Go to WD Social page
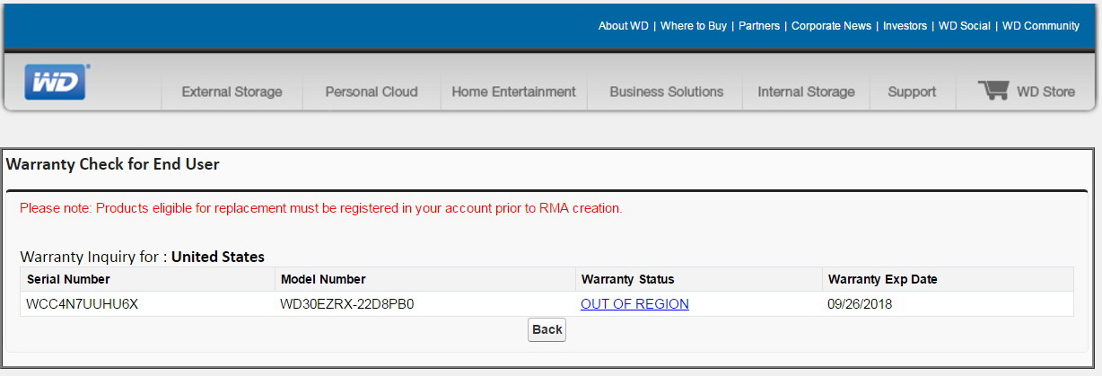Image resolution: width=1102 pixels, height=376 pixels. pyautogui.click(x=964, y=26)
